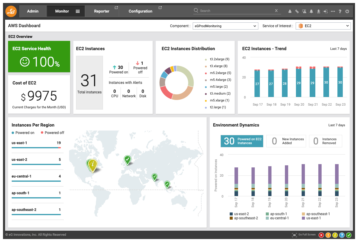Click the blue unknown status icon

pos(342,235)
